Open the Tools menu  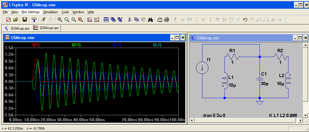click(65, 12)
